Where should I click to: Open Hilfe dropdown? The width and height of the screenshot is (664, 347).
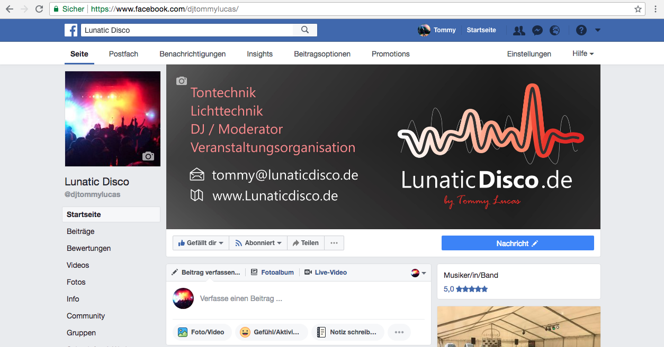coord(583,54)
